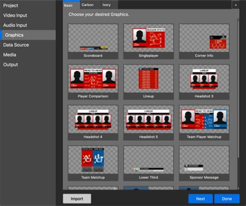Screen dimensions: 246x206
Task: Click the Next button
Action: (x=200, y=199)
